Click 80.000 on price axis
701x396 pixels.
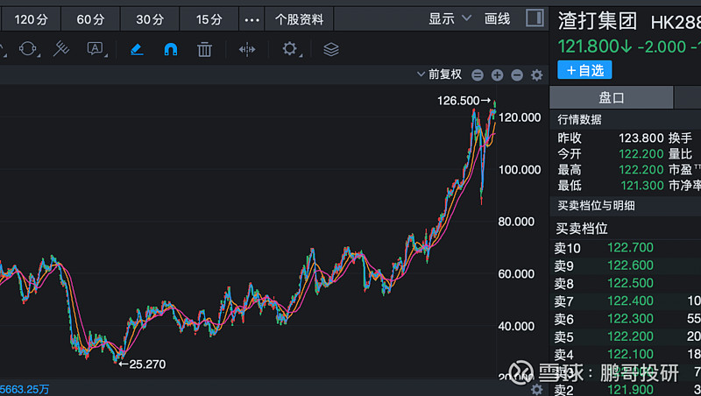point(516,222)
